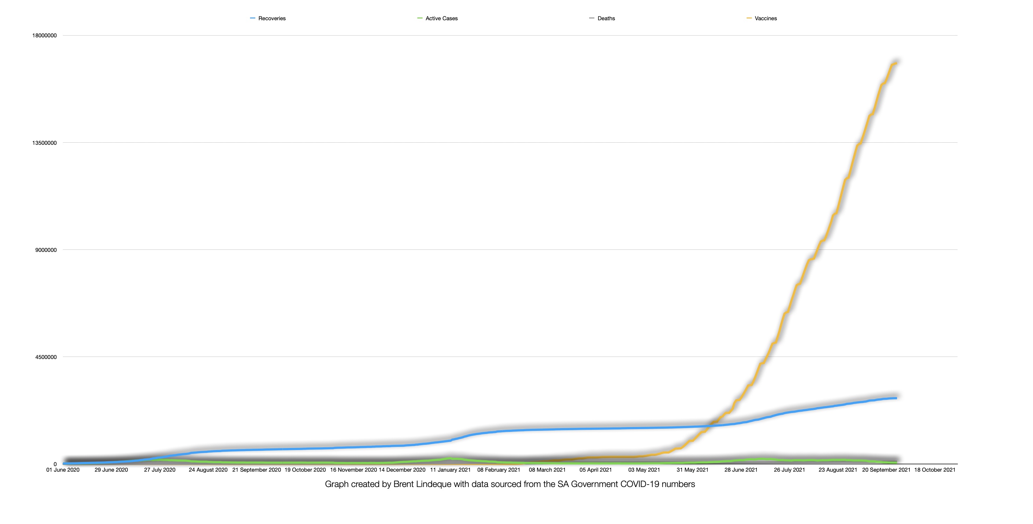This screenshot has height=524, width=1033.
Task: Click the Deaths legend label
Action: pos(606,18)
